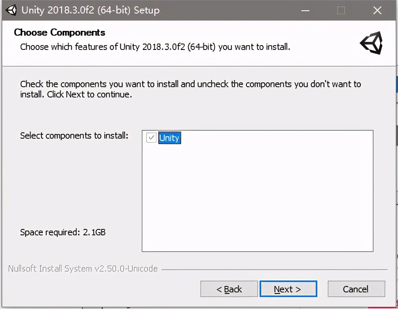
Task: Click the blank white header area beside the heading
Action: 228,32
